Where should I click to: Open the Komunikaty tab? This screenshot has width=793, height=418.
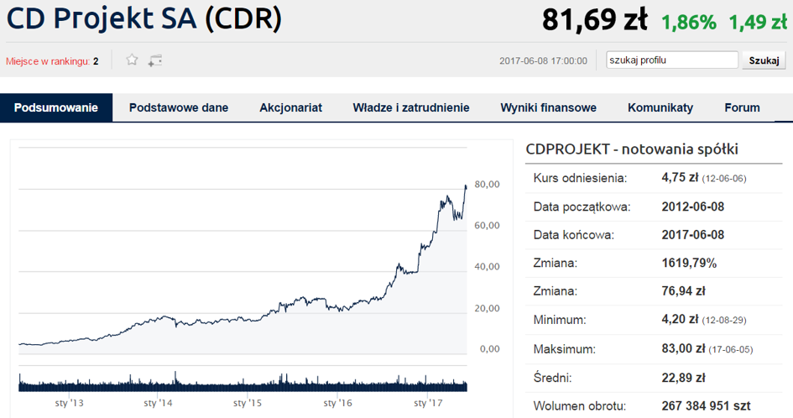coord(660,107)
